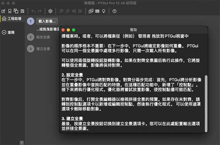Image resolution: width=220 pixels, height=145 pixels.
Task: Close the 幫助 help window
Action: pos(63,30)
